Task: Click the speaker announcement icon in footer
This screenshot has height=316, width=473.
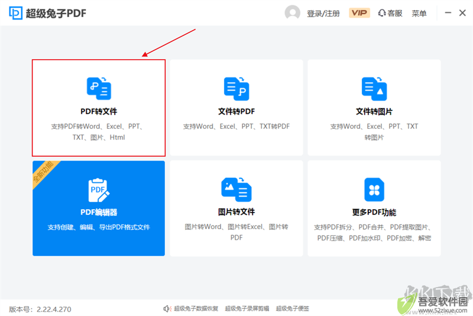Action: [167, 309]
